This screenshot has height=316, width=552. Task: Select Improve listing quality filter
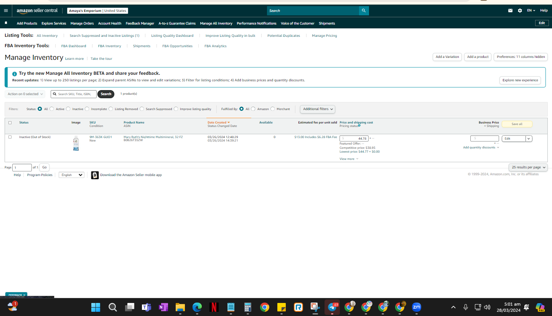[x=176, y=109]
